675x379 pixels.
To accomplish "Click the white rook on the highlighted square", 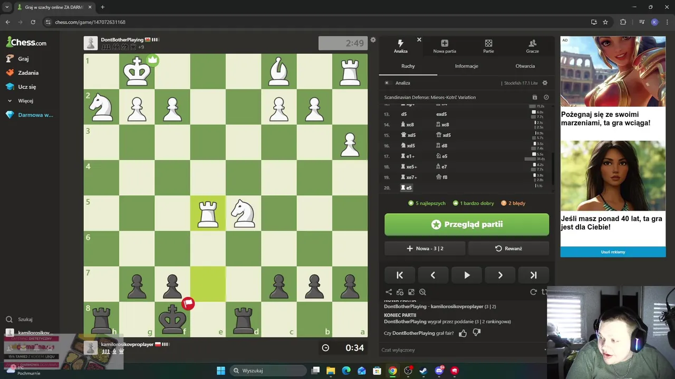I will point(208,213).
